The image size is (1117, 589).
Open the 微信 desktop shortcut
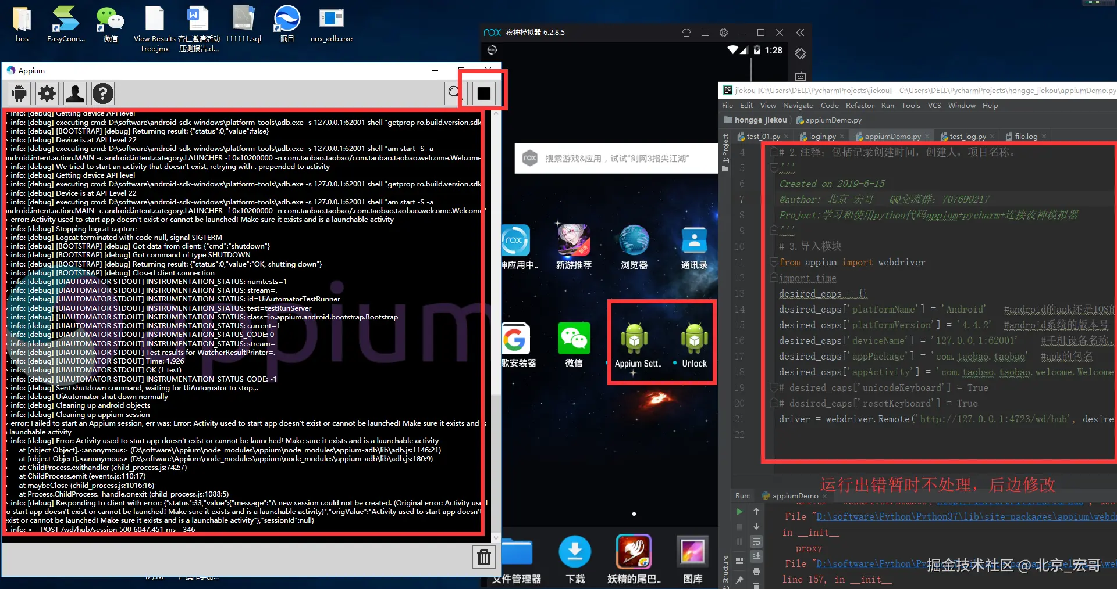click(x=111, y=25)
